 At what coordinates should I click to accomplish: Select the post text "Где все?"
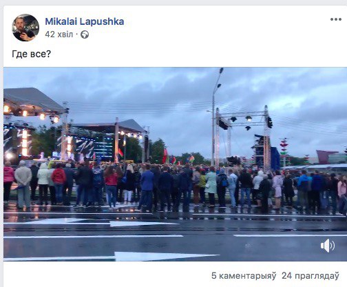(31, 55)
